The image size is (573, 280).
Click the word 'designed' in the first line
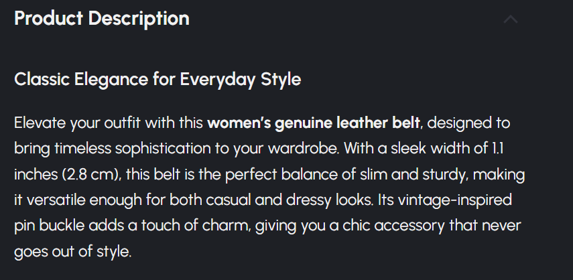[462, 124]
